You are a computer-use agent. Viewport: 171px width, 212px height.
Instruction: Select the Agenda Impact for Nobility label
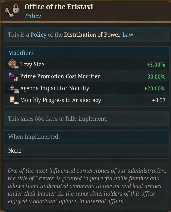[55, 88]
